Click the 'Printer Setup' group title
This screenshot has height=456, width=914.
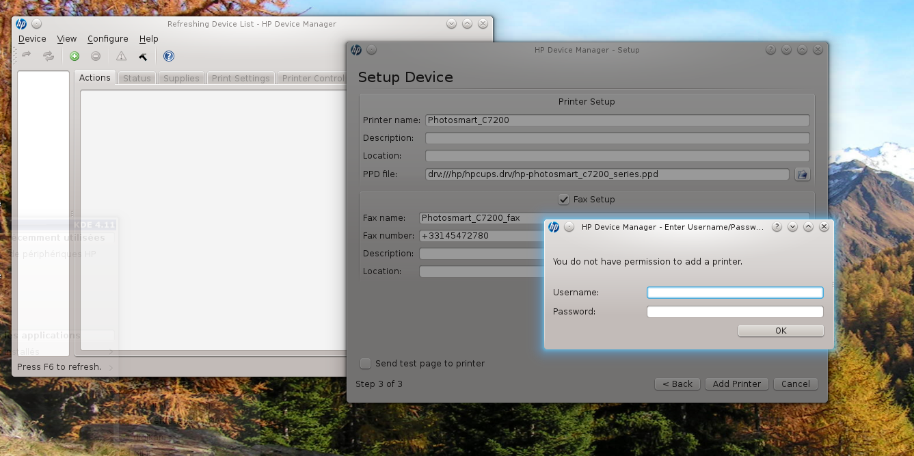(x=587, y=102)
